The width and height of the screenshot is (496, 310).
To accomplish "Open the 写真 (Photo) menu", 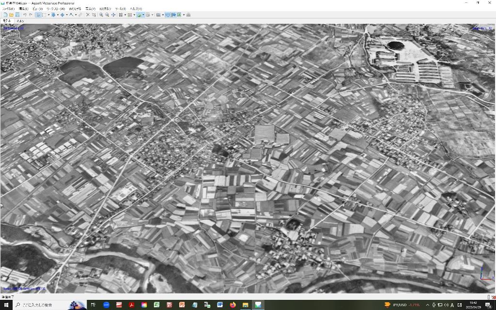I will pyautogui.click(x=90, y=9).
